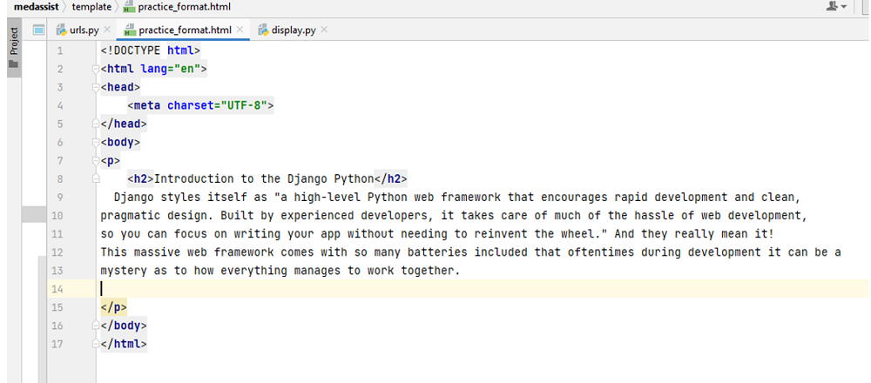This screenshot has height=383, width=871.
Task: Switch to the urls.py tab
Action: point(84,30)
